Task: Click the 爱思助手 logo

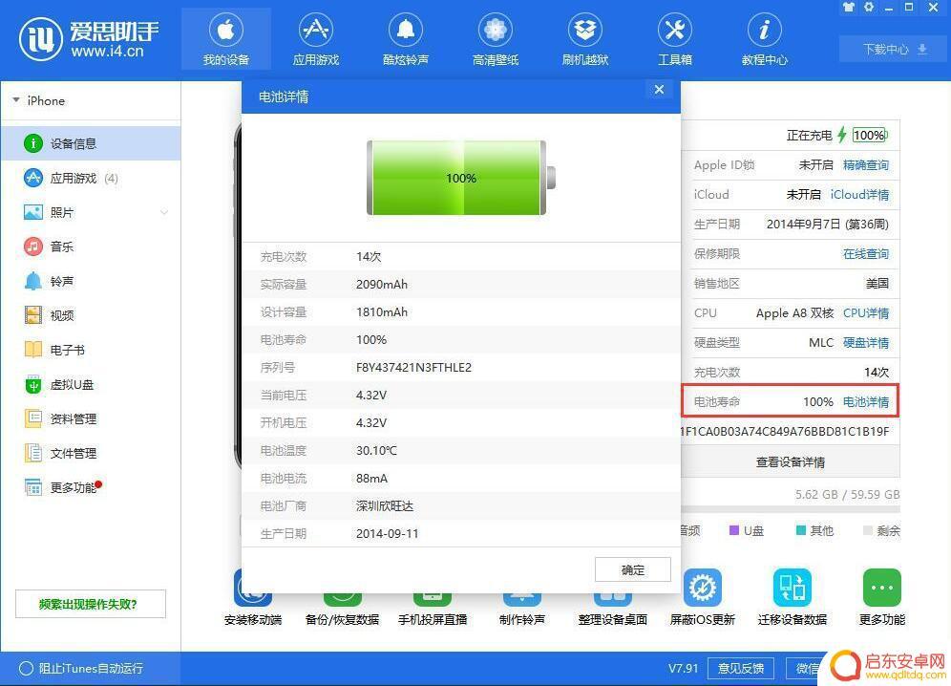Action: click(x=89, y=39)
